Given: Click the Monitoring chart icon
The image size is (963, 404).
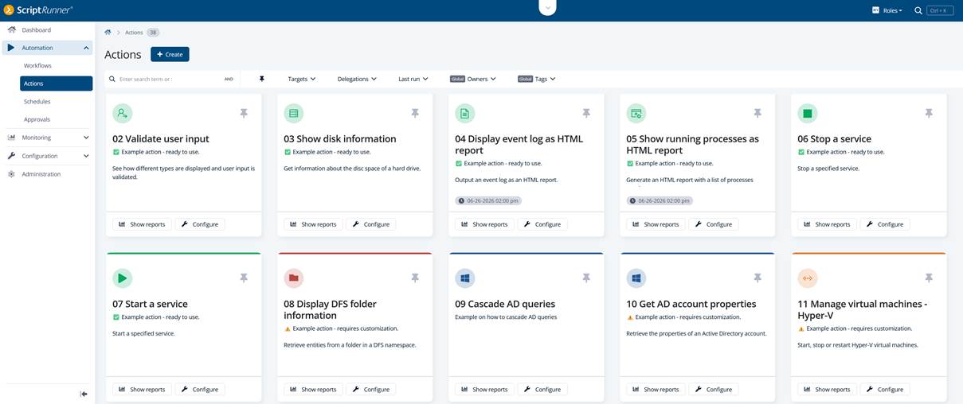Looking at the screenshot, I should click(x=11, y=138).
